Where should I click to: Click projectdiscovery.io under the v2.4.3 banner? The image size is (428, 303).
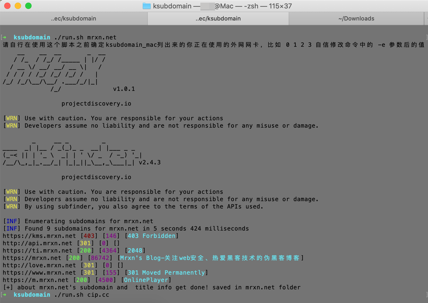point(96,177)
